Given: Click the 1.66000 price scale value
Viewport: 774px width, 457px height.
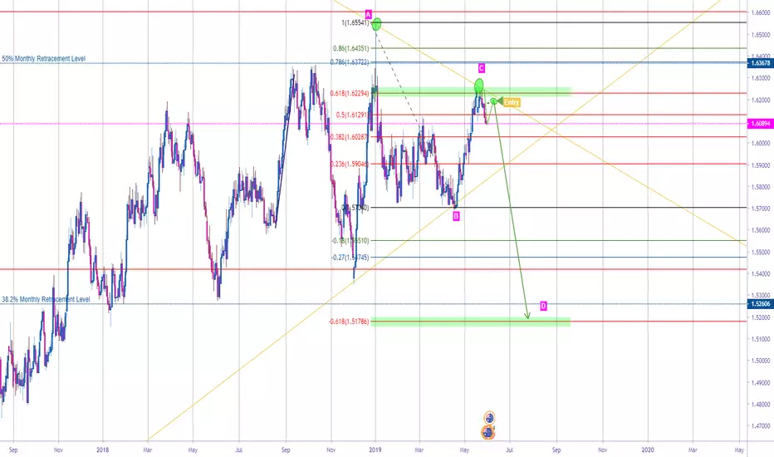Looking at the screenshot, I should [761, 12].
